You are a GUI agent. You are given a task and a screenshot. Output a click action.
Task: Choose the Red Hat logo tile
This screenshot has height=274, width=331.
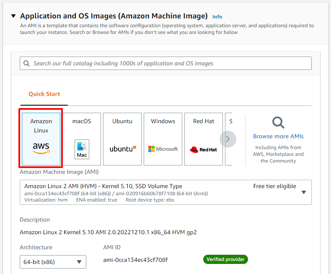(x=204, y=139)
